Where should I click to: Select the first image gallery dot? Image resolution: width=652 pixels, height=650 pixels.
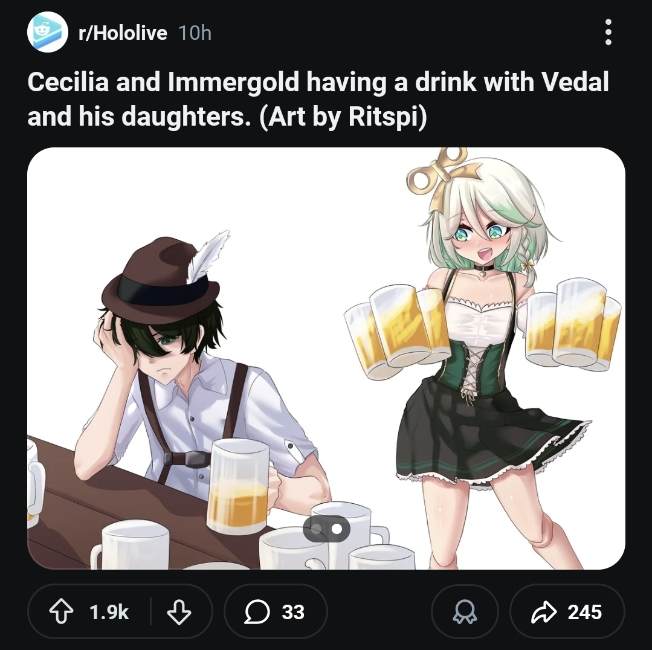[317, 529]
